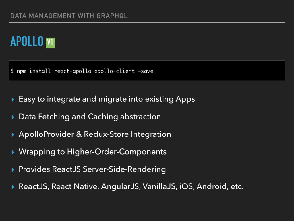Select the 'ReactJS, React Native, AngularJS' platforms line
This screenshot has height=221, width=294.
coord(131,186)
